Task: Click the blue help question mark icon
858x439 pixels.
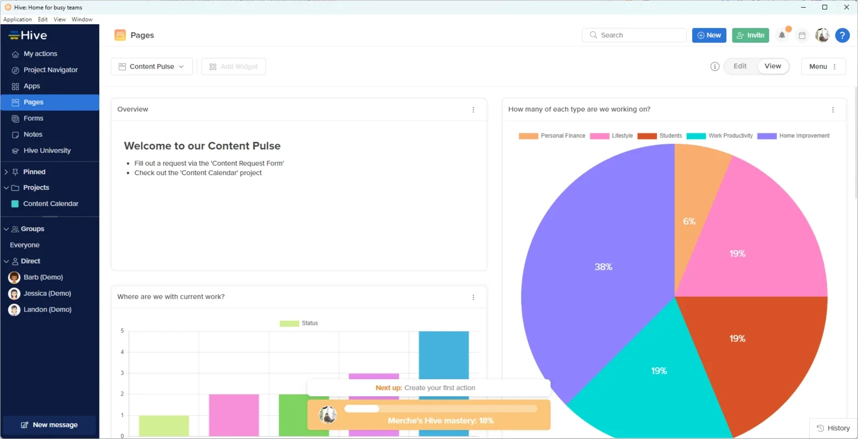Action: click(x=842, y=35)
